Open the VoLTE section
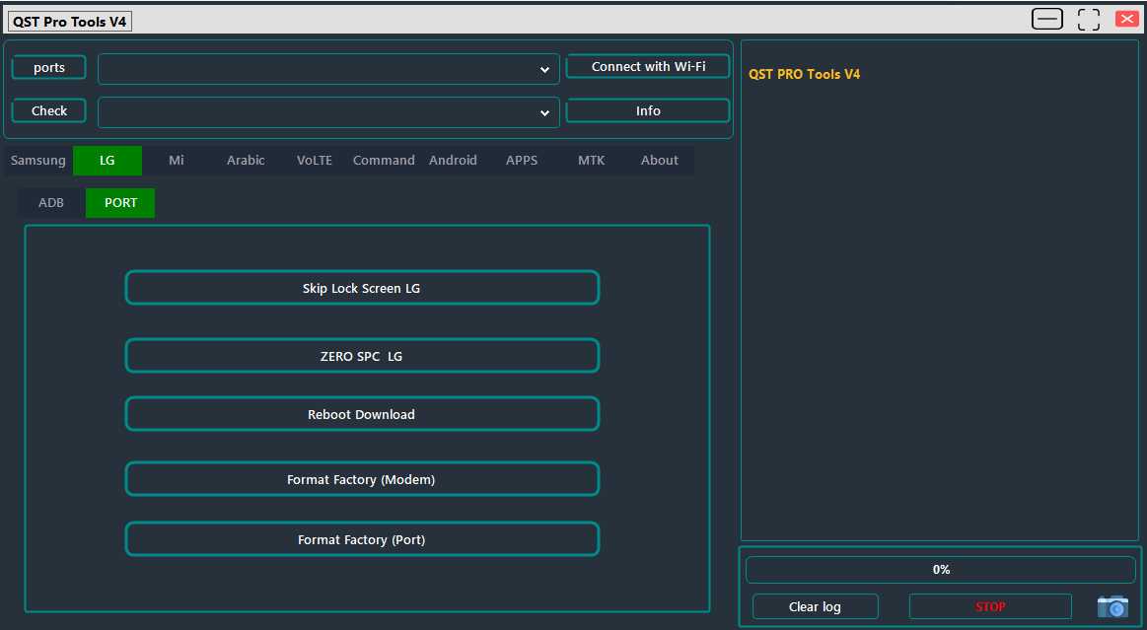 pos(314,160)
